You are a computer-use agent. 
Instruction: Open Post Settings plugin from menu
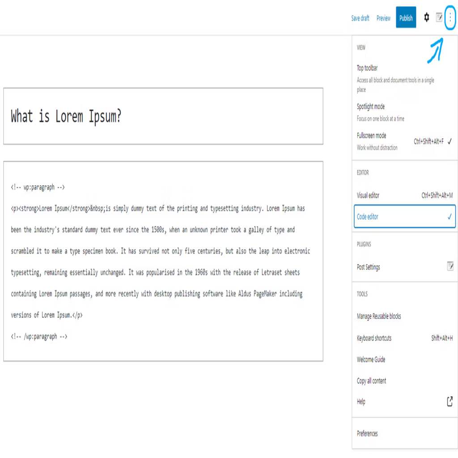pyautogui.click(x=404, y=267)
